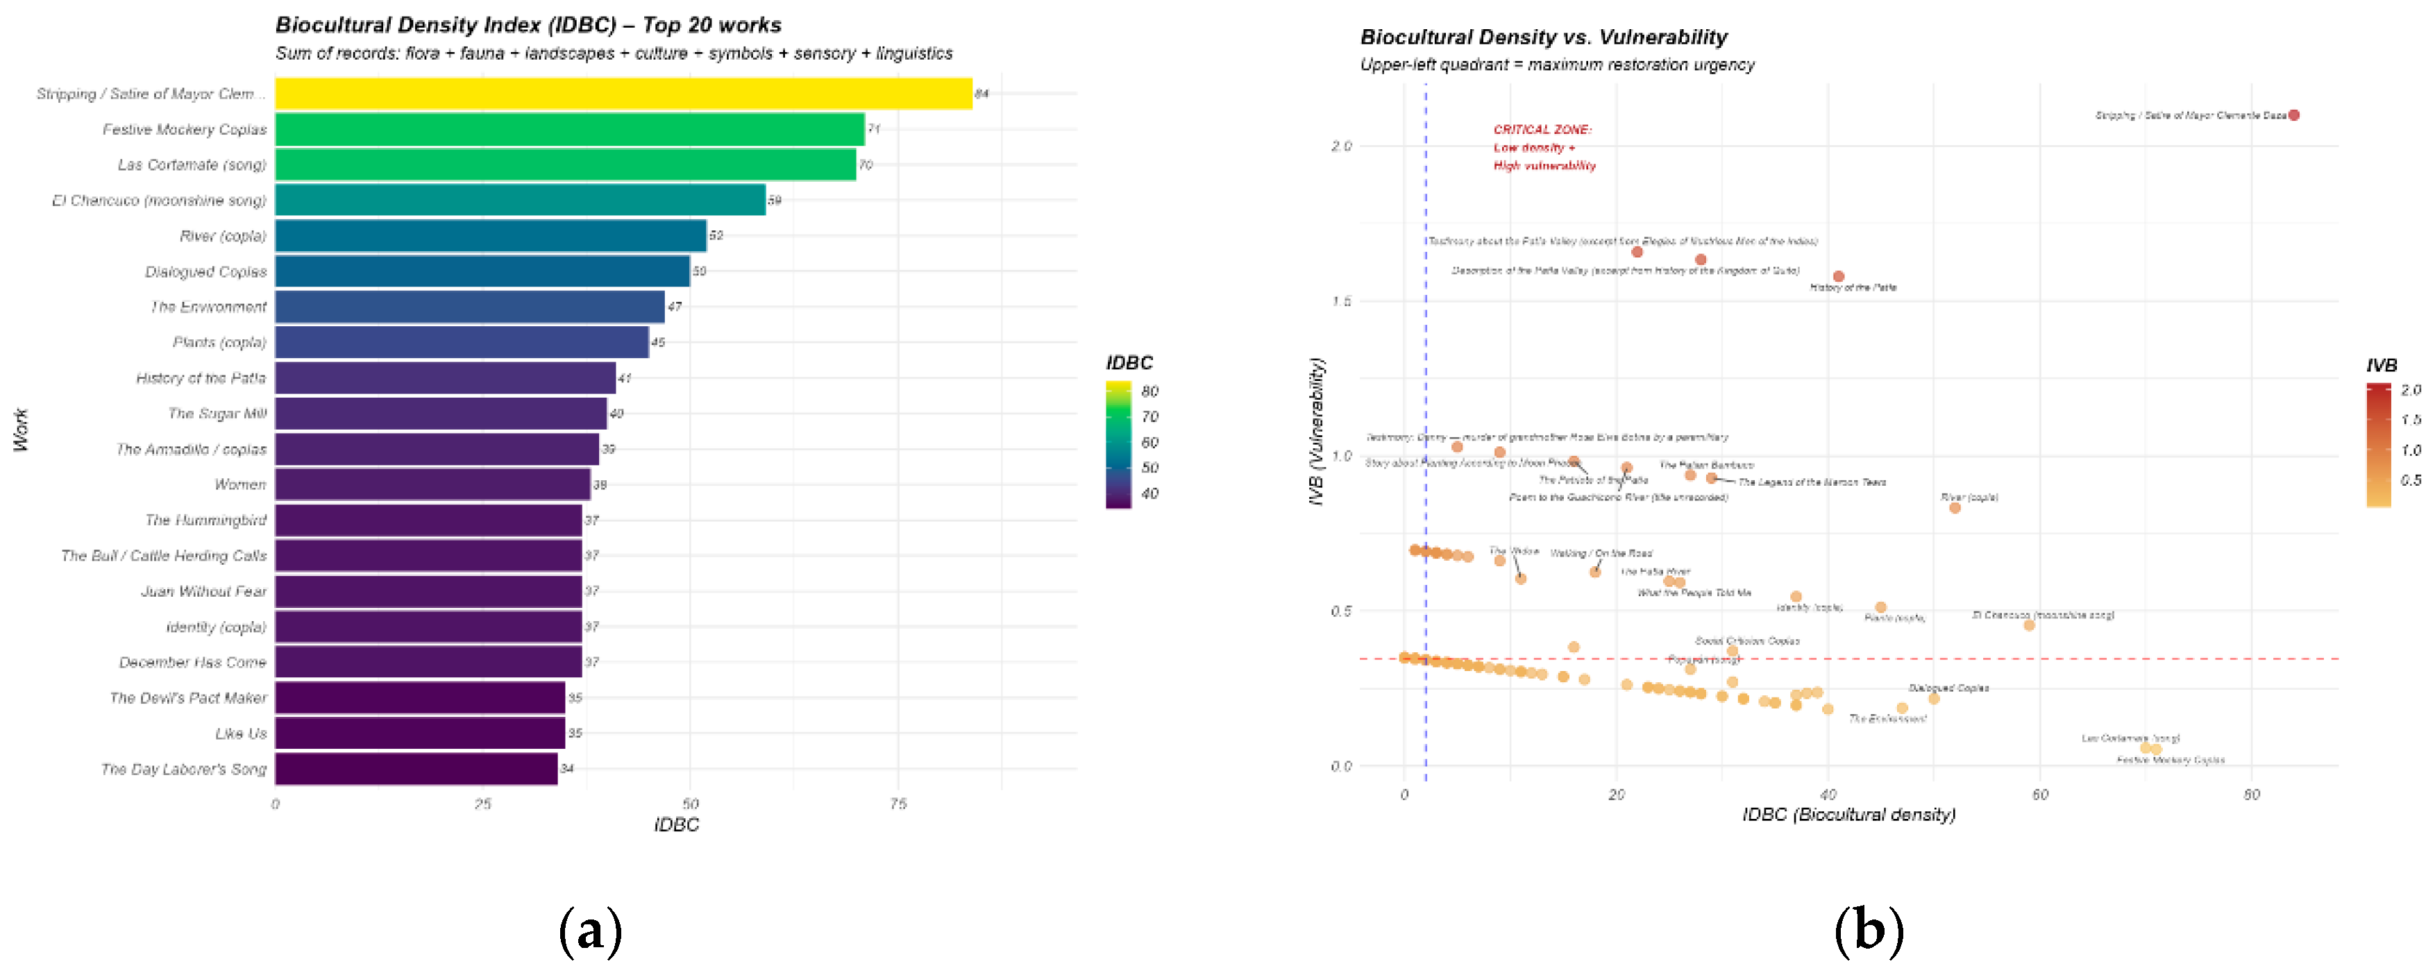The image size is (2435, 975).
Task: Select the El Chancuco (moonshine song) teal bar
Action: click(x=520, y=201)
